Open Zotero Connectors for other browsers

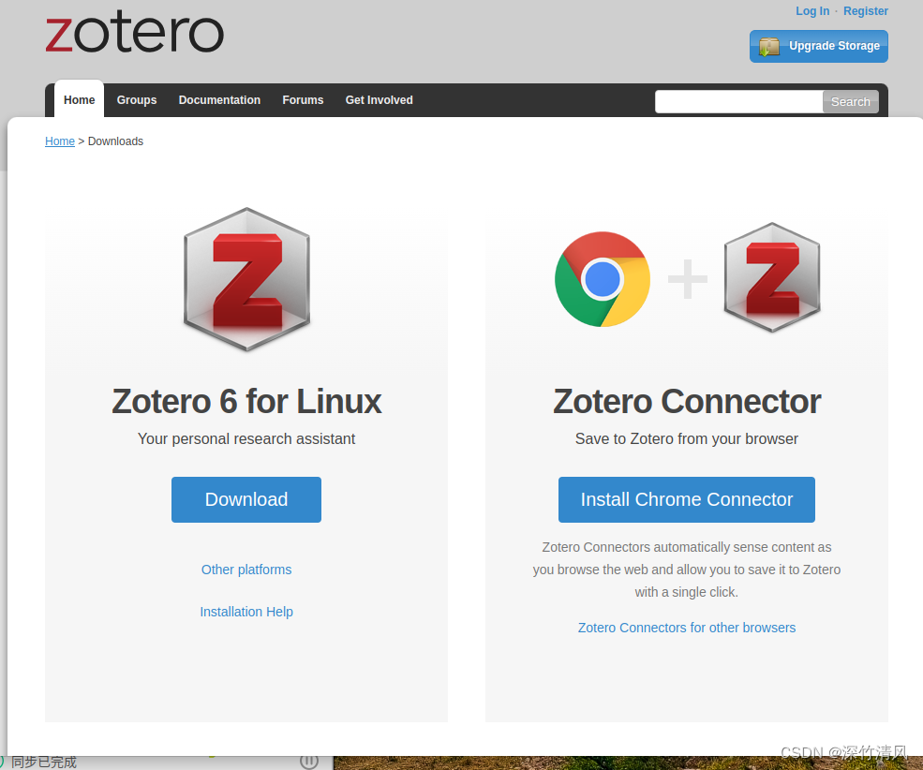pyautogui.click(x=686, y=628)
